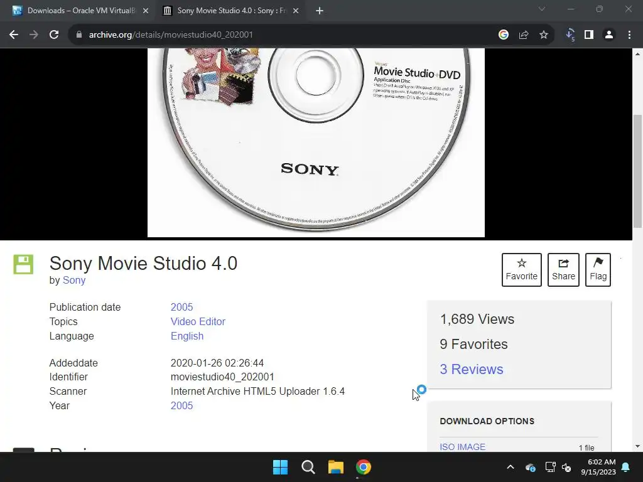
Task: Open a new browser tab
Action: coord(320,11)
